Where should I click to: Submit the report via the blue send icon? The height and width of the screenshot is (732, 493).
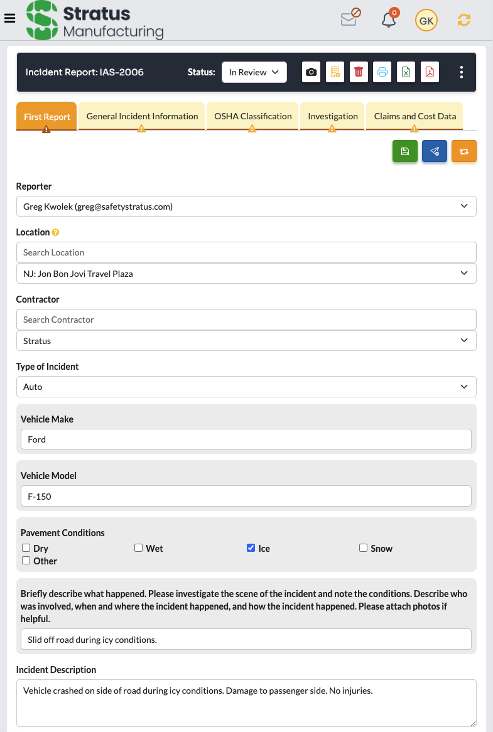coord(435,151)
